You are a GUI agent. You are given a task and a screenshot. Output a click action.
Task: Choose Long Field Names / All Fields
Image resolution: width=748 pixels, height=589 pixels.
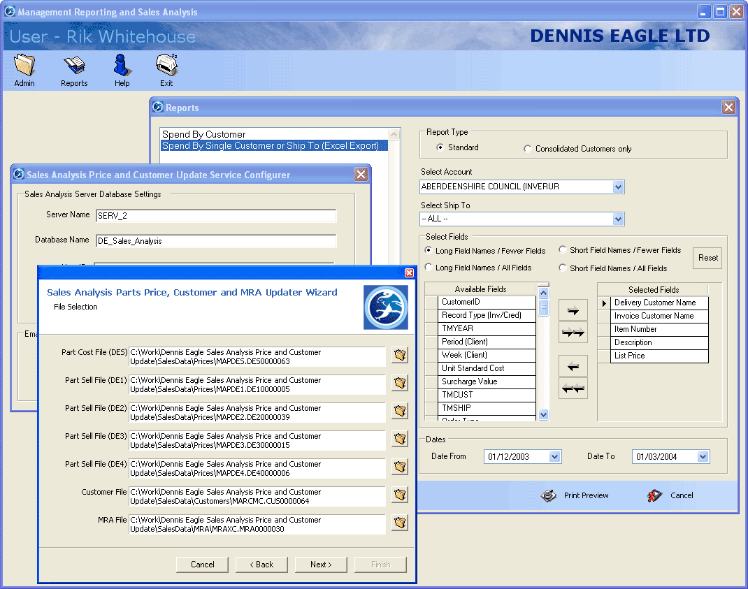point(429,267)
